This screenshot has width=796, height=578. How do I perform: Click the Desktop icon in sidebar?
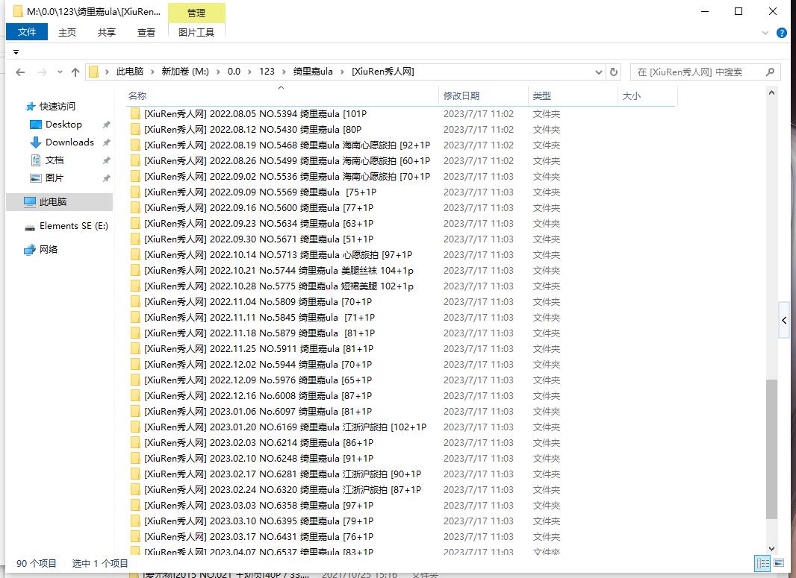click(36, 125)
